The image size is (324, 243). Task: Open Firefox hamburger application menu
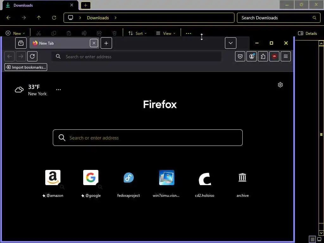286,56
